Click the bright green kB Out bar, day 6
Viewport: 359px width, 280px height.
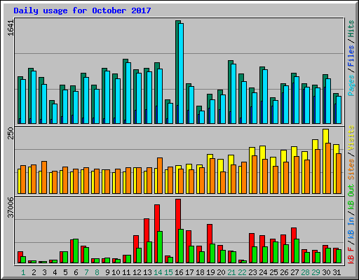(x=76, y=251)
